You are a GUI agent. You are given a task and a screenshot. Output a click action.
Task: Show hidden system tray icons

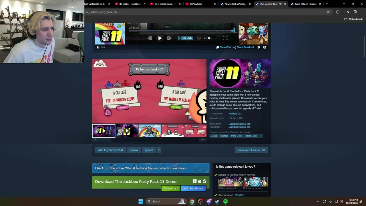pos(318,201)
